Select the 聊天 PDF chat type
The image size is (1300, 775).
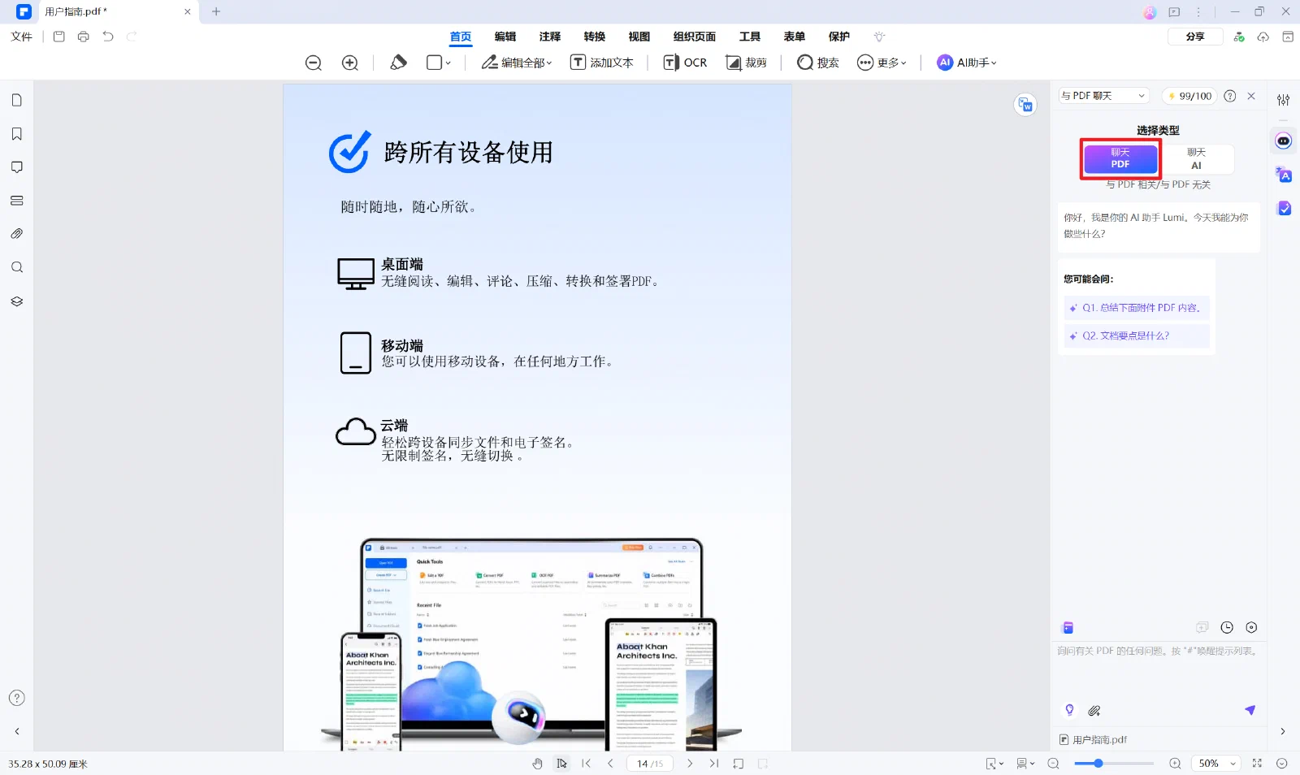pyautogui.click(x=1120, y=158)
